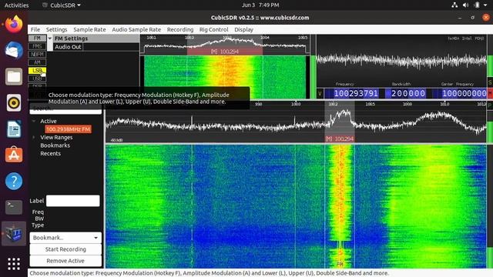Toggle the P peak-hold button
The width and height of the screenshot is (493, 277).
490,106
